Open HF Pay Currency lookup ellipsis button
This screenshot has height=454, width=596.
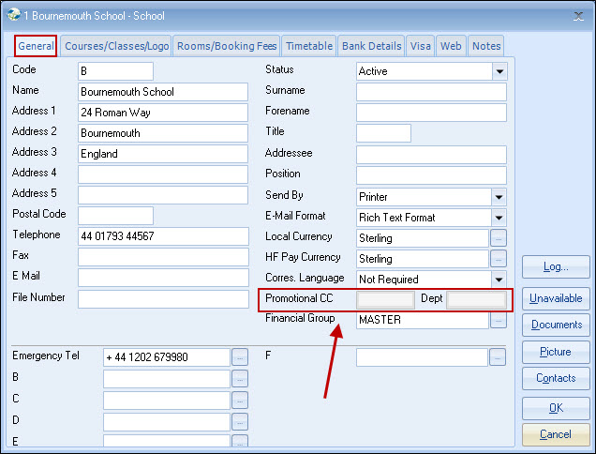tap(499, 259)
